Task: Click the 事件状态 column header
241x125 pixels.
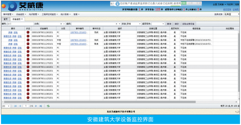Action: click(x=96, y=28)
